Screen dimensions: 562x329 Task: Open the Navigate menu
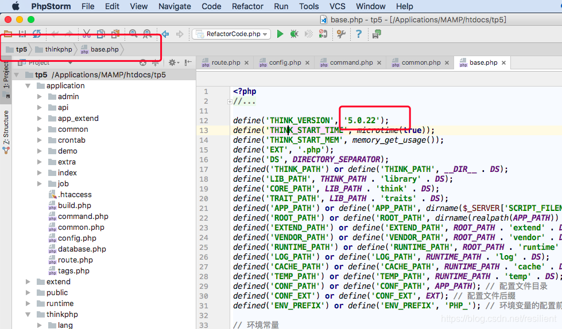pos(175,6)
